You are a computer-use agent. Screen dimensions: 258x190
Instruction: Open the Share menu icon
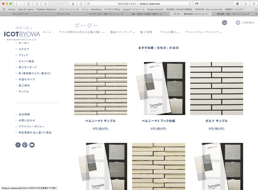246,4
